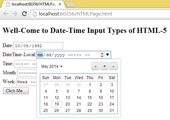This screenshot has height=120, width=170.
Task: Select May 16 in calendar
Action: (x=101, y=98)
